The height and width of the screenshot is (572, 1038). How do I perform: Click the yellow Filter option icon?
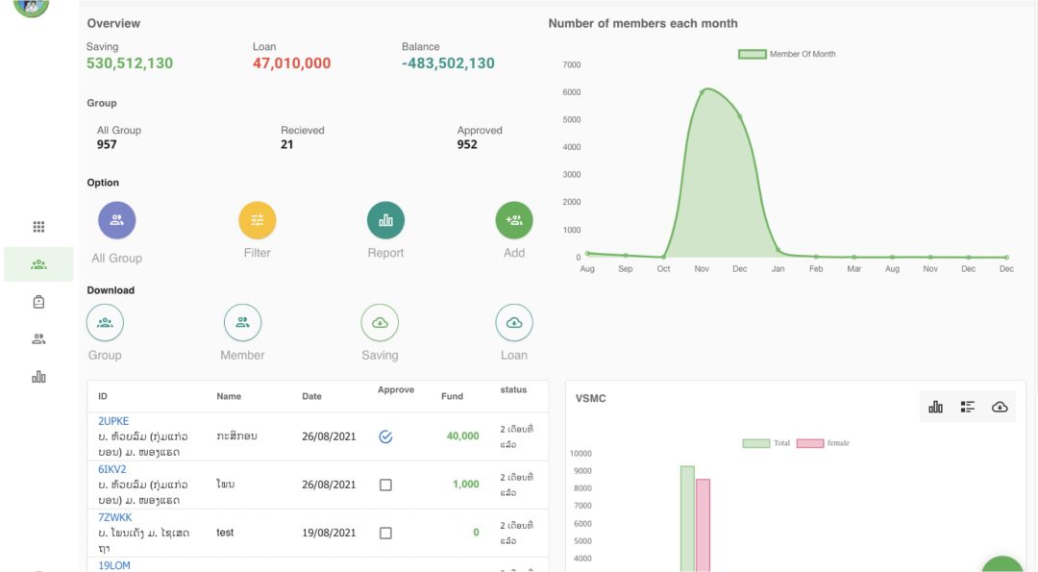258,220
